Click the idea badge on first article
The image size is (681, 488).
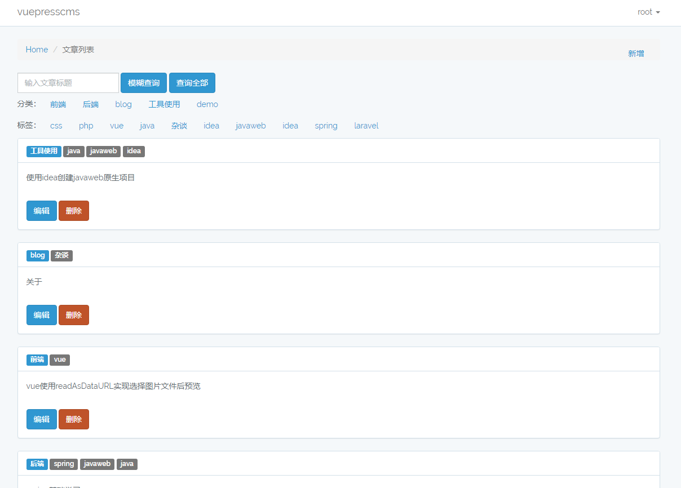pyautogui.click(x=134, y=151)
